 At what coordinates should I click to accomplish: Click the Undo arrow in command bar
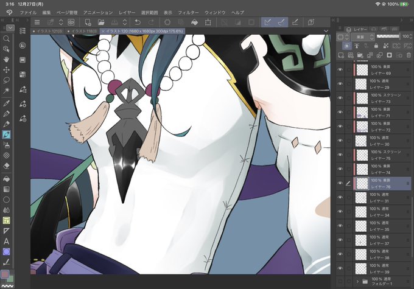tap(138, 22)
